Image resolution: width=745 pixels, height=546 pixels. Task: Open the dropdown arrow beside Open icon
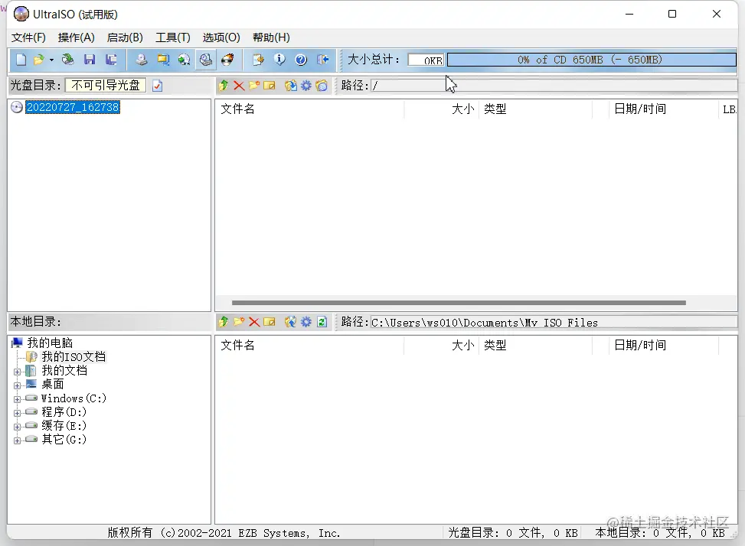pyautogui.click(x=51, y=60)
